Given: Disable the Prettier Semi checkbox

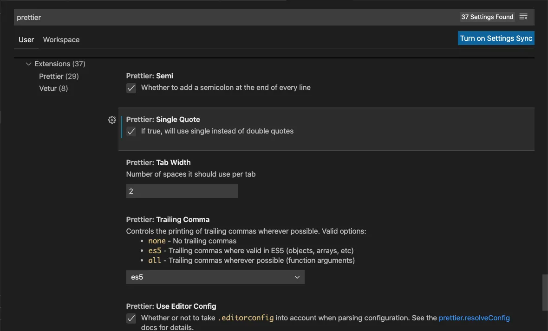Looking at the screenshot, I should click(131, 88).
